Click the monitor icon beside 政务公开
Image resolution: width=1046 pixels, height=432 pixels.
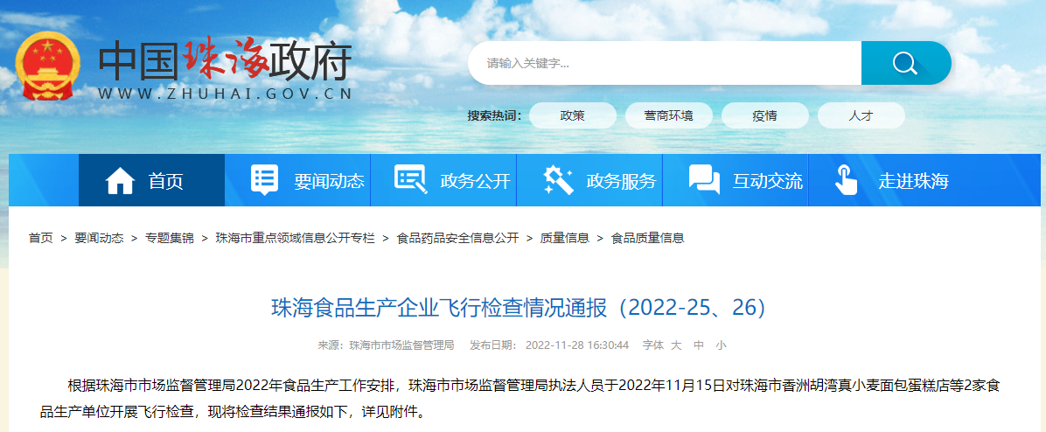click(x=410, y=180)
